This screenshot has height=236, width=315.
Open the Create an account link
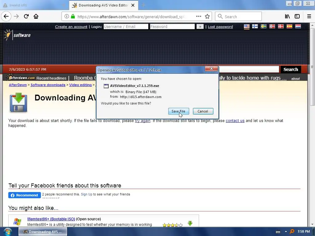point(71,27)
